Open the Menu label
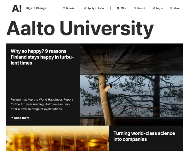This screenshot has width=189, height=151. click(x=177, y=8)
